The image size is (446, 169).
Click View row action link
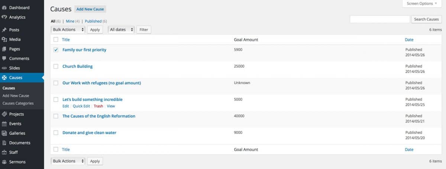pos(111,106)
